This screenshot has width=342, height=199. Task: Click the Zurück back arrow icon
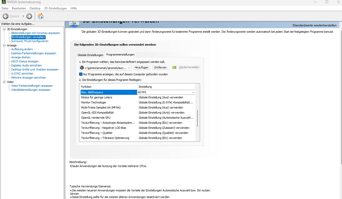click(x=6, y=16)
